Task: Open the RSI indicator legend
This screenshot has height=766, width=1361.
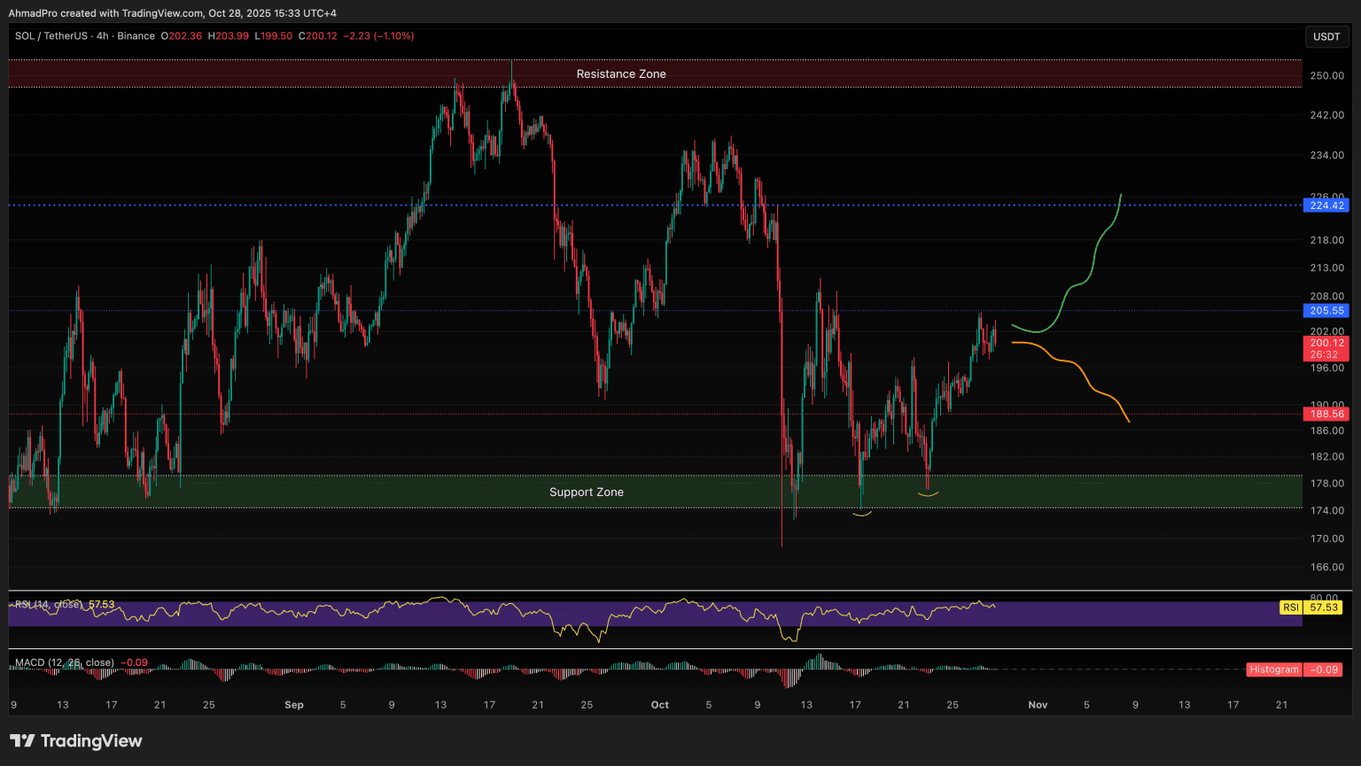Action: [x=49, y=605]
